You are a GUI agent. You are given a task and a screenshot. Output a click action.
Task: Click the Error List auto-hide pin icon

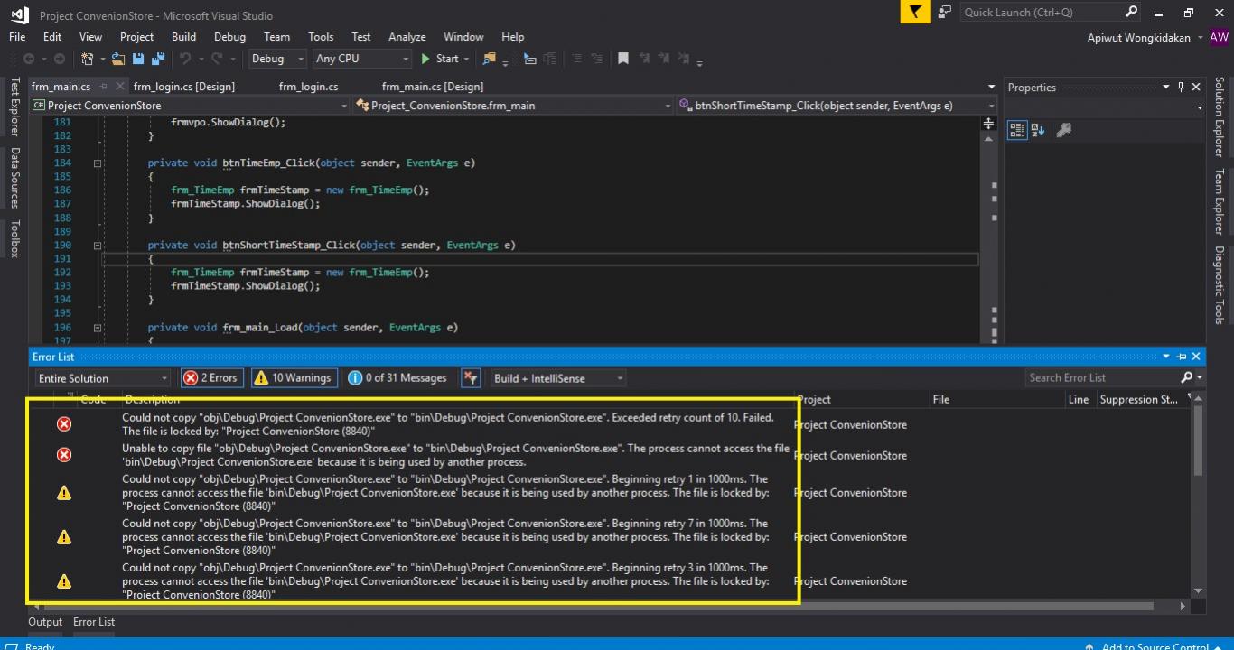(1182, 357)
